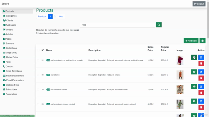209x117 pixels.
Task: Delete product 29 pull moulante chinée
Action: click(201, 93)
